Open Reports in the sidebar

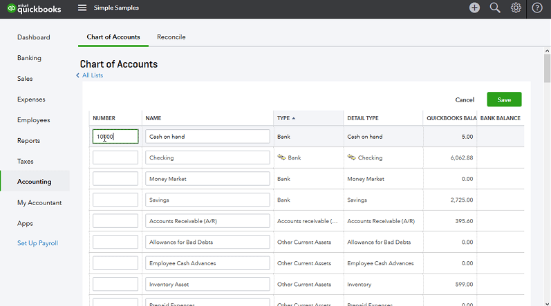coord(29,141)
